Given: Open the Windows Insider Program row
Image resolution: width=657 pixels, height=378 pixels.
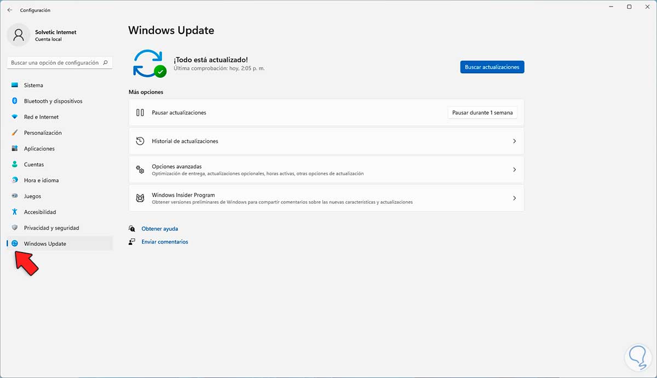Looking at the screenshot, I should tap(326, 198).
